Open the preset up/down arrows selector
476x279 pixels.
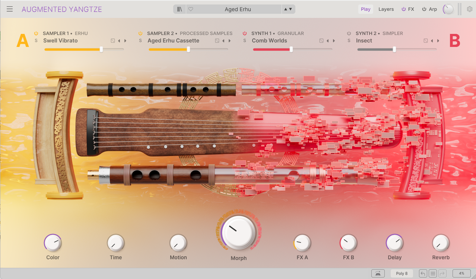click(x=288, y=9)
